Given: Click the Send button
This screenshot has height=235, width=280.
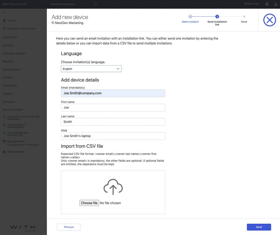Looking at the screenshot, I should coord(259,227).
